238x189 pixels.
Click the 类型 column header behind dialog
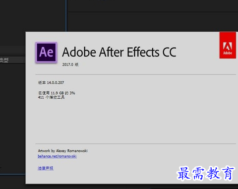pos(4,60)
